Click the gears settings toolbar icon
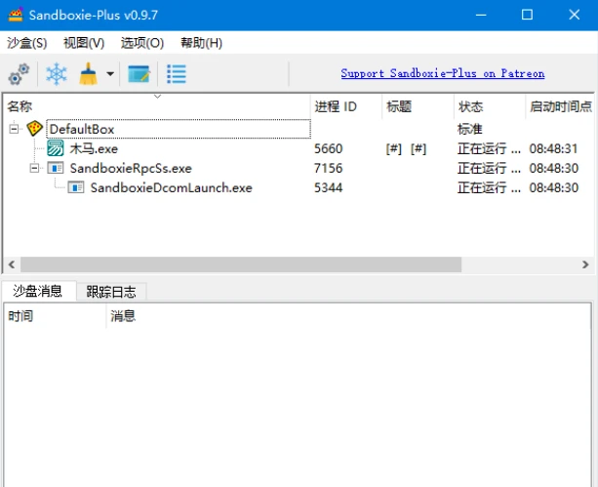 click(19, 74)
